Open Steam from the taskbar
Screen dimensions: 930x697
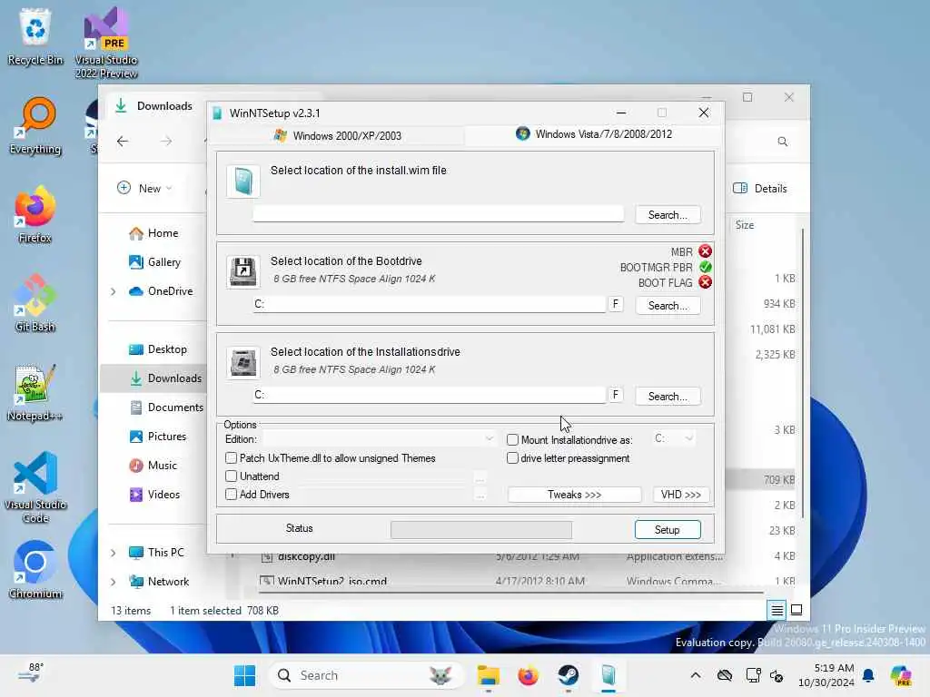569,675
